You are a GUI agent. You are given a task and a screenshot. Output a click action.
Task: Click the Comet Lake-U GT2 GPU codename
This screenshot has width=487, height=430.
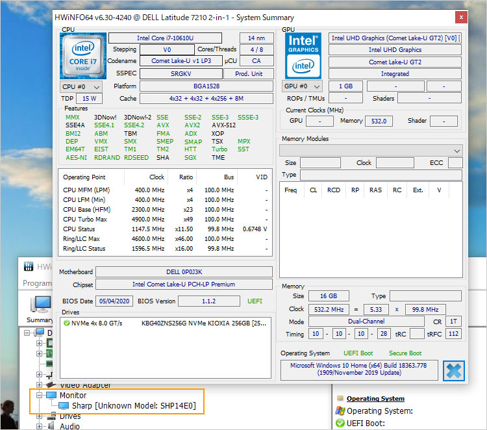(395, 62)
